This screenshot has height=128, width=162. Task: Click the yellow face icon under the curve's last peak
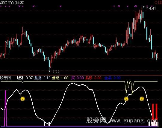(x=142, y=99)
